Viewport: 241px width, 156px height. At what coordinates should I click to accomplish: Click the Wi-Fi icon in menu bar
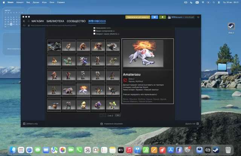pyautogui.click(x=203, y=2)
